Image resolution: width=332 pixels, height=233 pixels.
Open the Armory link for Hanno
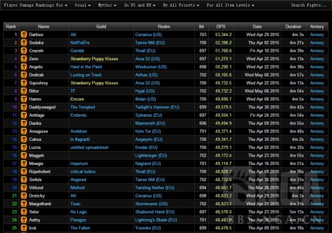(x=317, y=99)
